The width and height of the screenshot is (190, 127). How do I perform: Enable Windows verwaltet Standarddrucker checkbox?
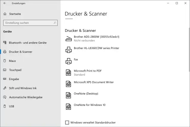67,122
